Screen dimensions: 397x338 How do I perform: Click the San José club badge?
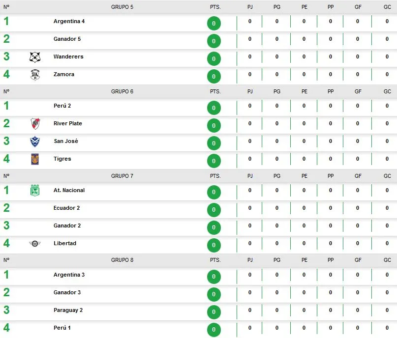(x=35, y=141)
